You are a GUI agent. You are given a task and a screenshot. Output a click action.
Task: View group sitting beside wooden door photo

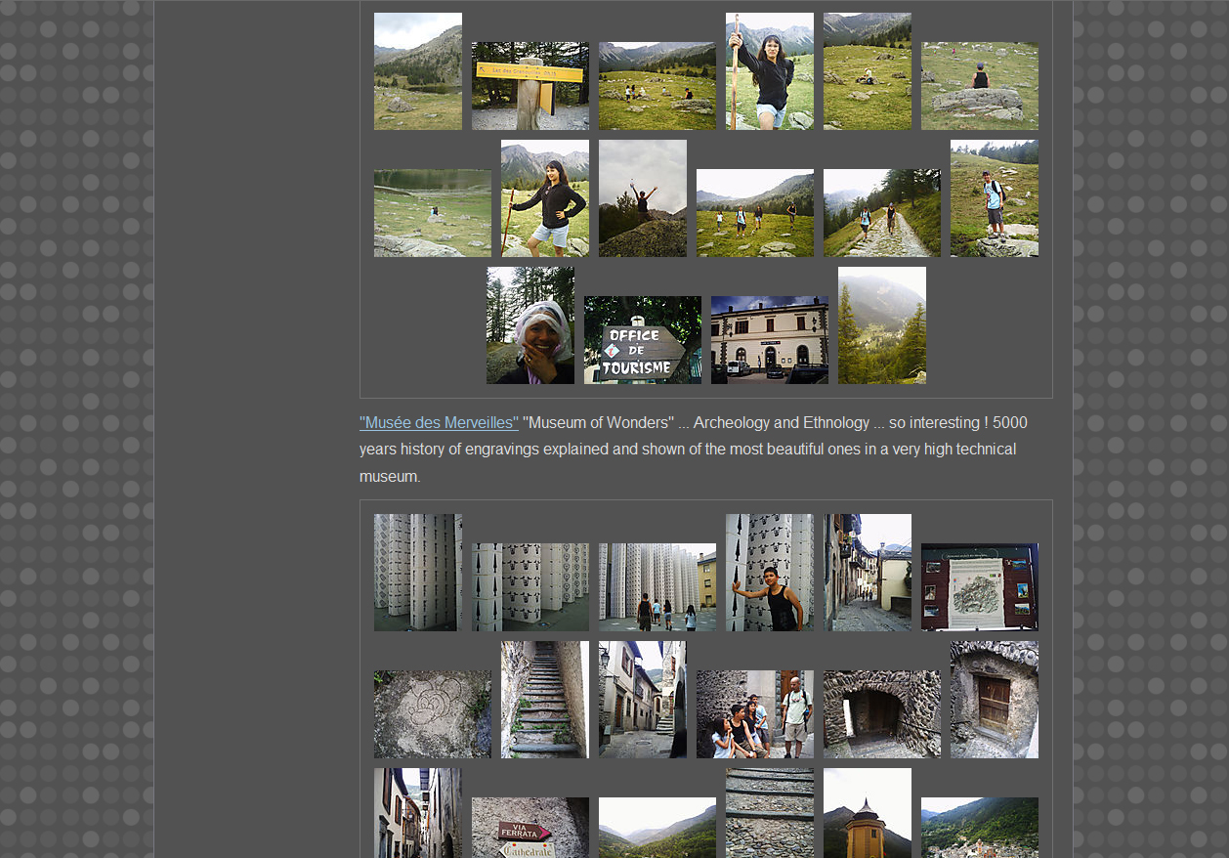pos(754,714)
